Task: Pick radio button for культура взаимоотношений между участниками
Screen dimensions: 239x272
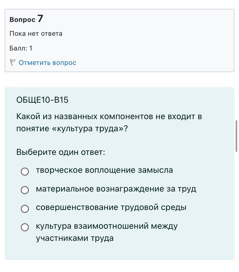Action: (25, 227)
